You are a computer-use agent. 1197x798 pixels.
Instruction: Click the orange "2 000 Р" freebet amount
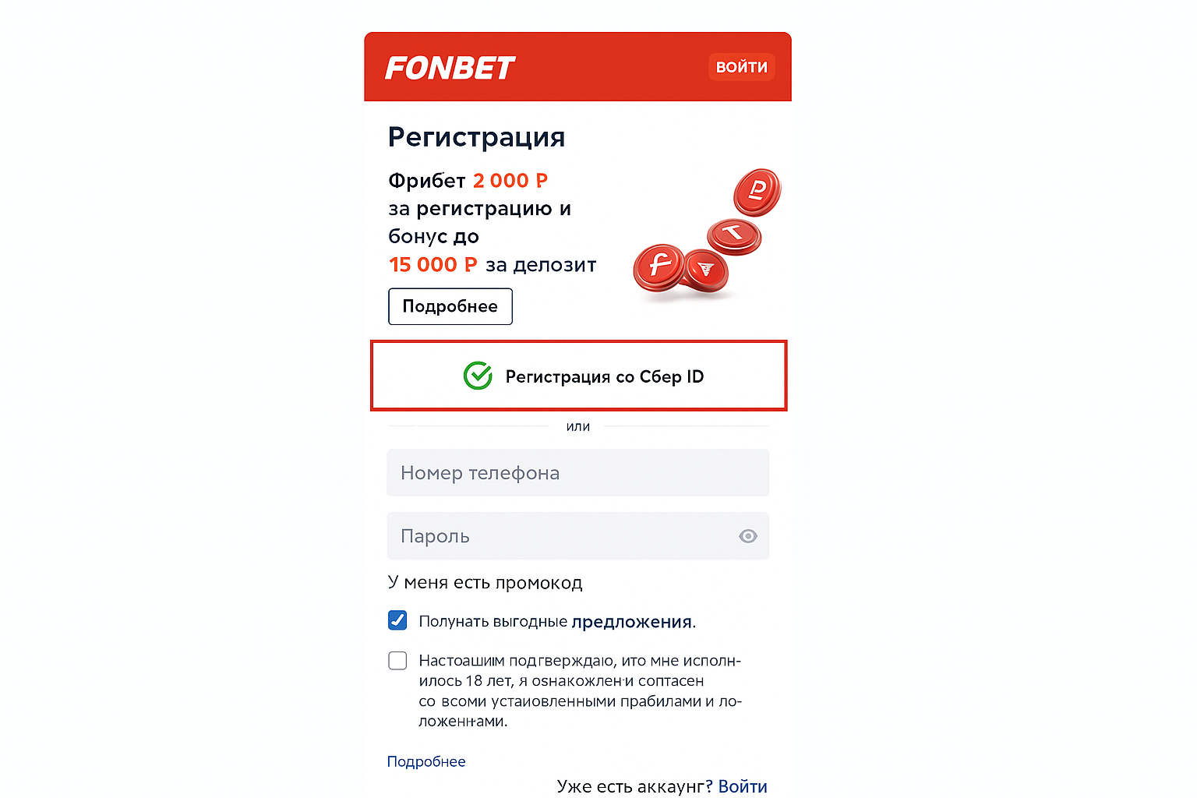click(510, 181)
